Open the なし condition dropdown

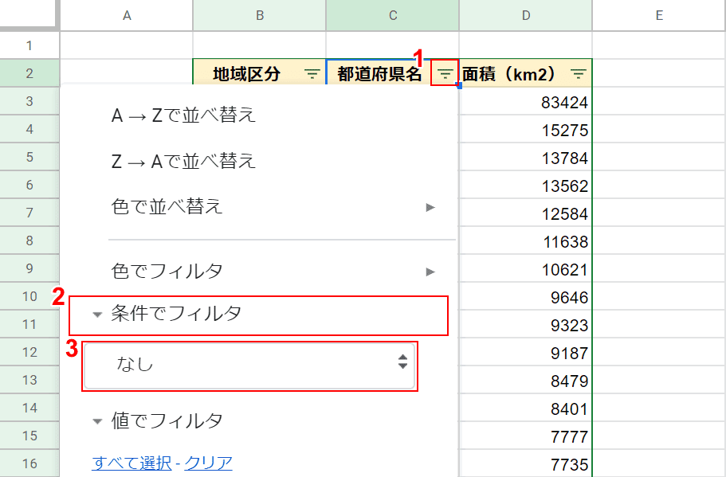(249, 366)
